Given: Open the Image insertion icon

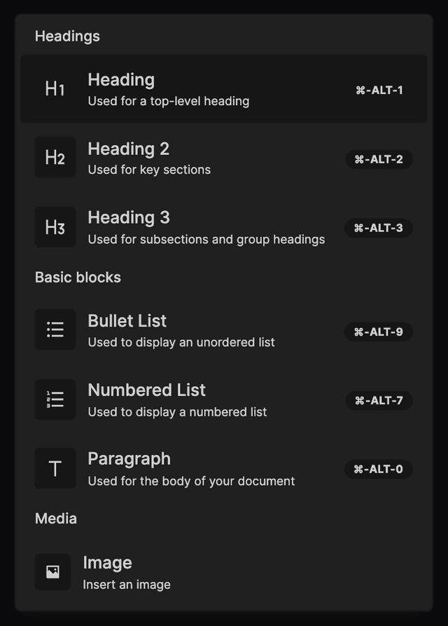Looking at the screenshot, I should 52,572.
